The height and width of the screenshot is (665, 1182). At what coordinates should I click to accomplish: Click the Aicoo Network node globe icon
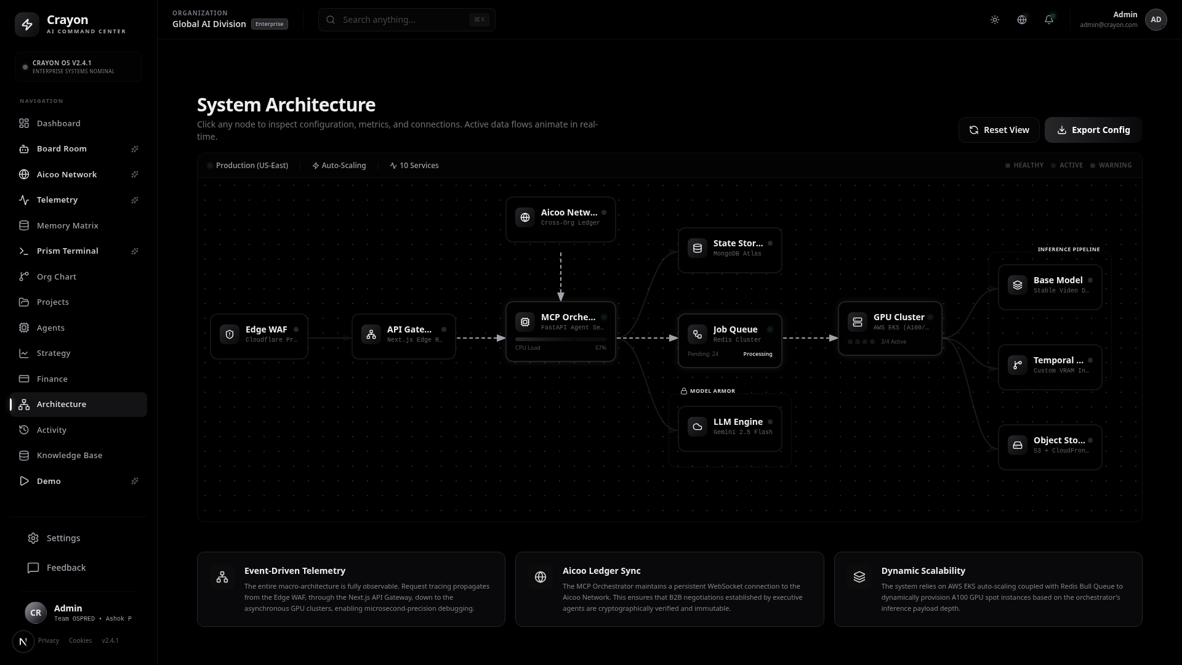[525, 217]
